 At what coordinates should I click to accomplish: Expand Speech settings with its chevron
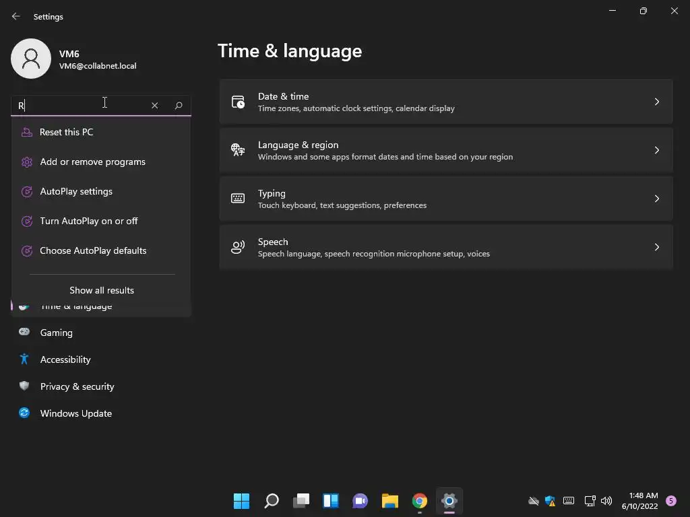(x=656, y=247)
